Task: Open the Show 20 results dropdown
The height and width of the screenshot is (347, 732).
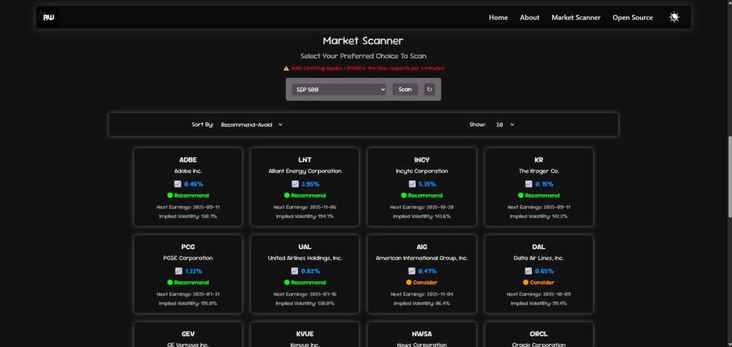Action: (505, 125)
